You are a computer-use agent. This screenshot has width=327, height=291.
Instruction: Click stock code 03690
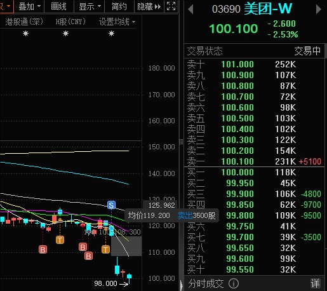(x=226, y=10)
